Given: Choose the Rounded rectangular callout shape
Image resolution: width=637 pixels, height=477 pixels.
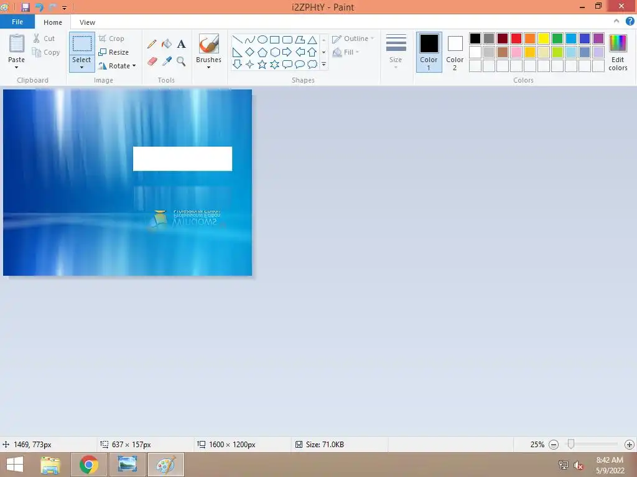Looking at the screenshot, I should 287,64.
